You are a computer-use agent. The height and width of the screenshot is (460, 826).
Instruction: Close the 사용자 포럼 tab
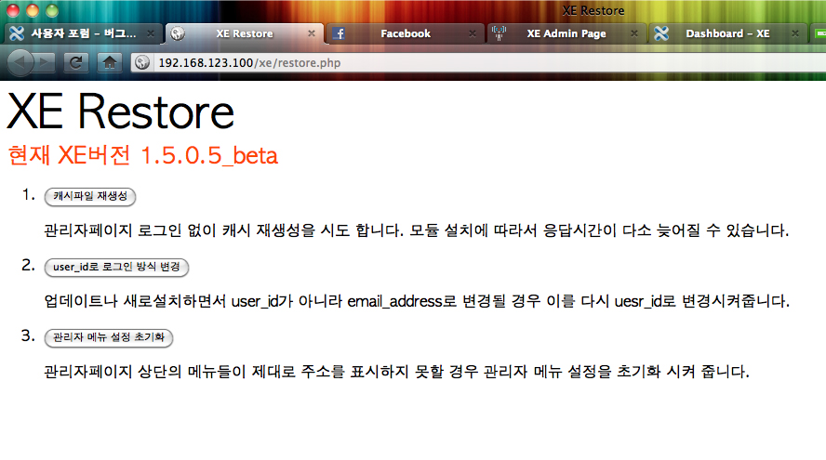[x=151, y=33]
